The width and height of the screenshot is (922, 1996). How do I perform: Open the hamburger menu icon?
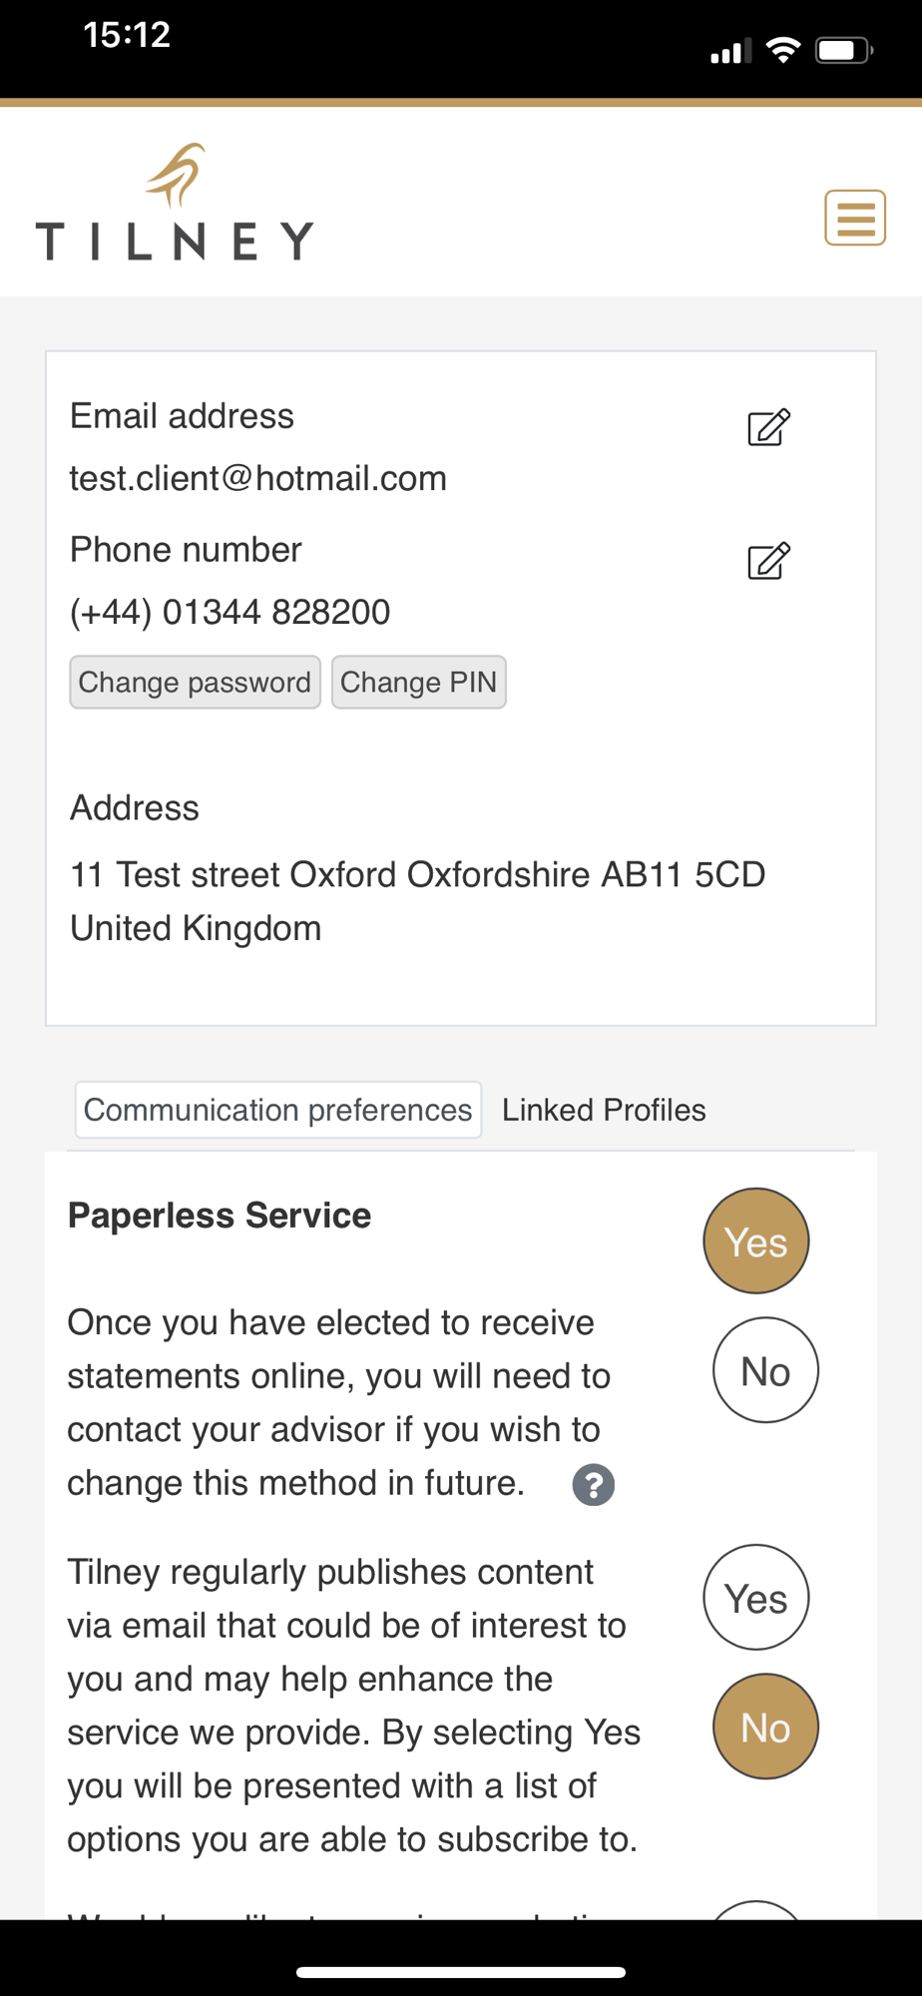[x=855, y=218]
